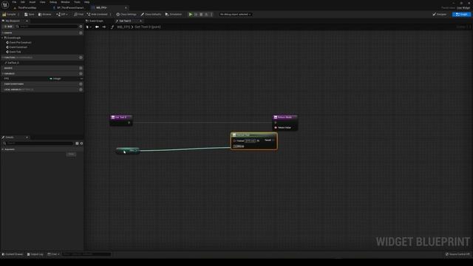Viewport: 473px width, 266px height.
Task: Click the Simulation toolbar button
Action: [x=174, y=14]
